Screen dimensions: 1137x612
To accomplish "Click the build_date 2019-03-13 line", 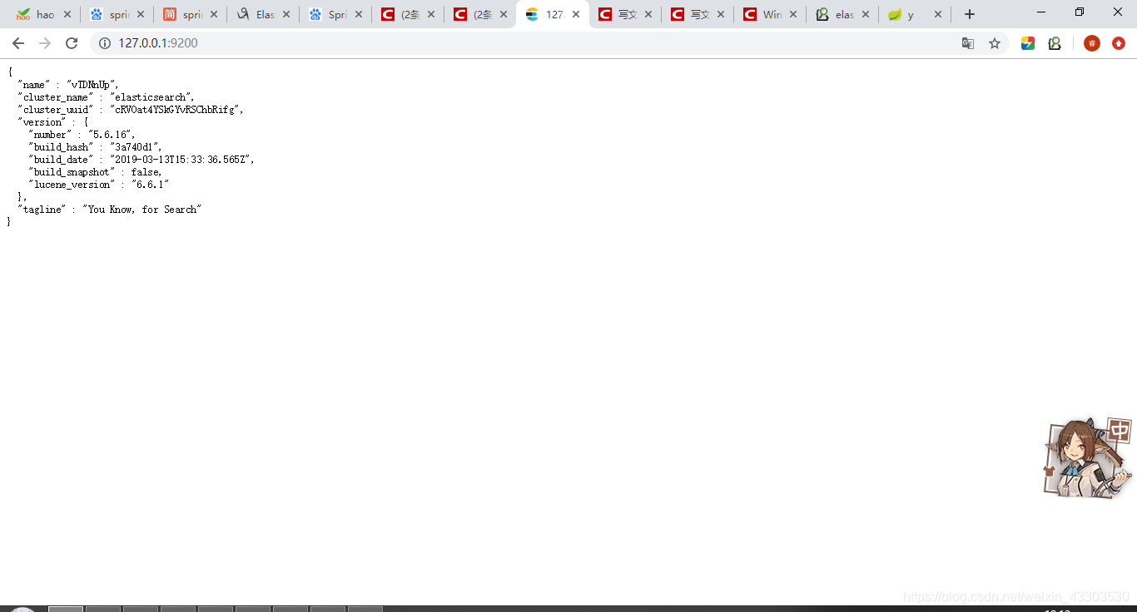I will (142, 160).
